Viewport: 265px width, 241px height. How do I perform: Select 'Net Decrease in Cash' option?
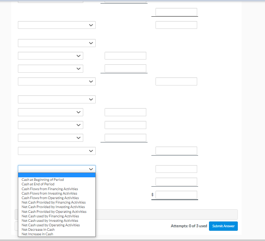[57, 229]
